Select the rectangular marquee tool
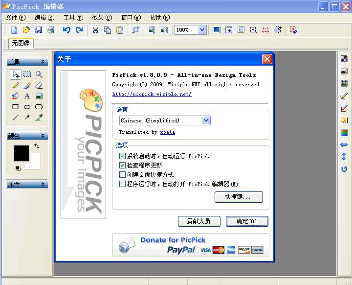This screenshot has width=352, height=285. 27,74
